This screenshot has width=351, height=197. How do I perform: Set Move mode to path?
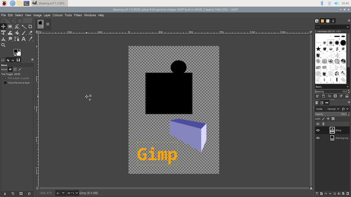point(20,70)
